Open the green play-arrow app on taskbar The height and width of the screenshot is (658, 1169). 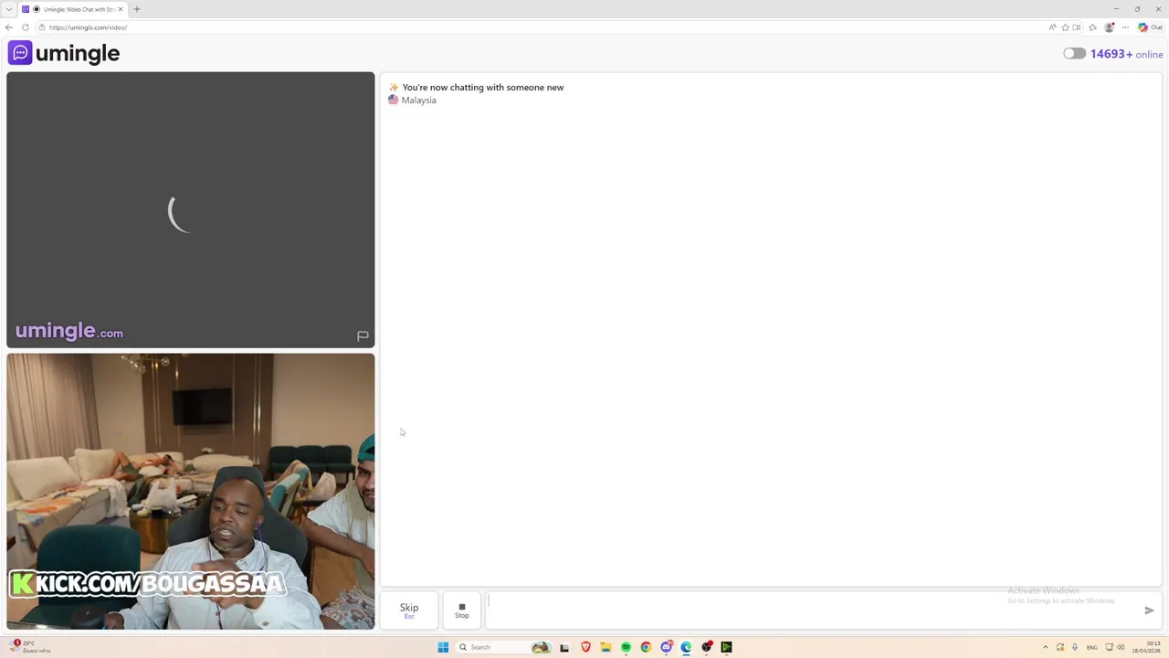click(x=726, y=647)
